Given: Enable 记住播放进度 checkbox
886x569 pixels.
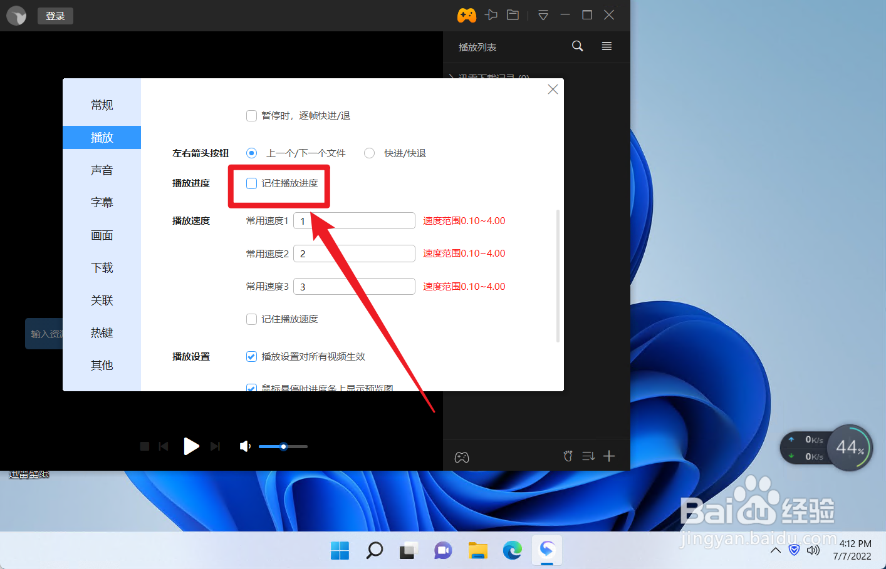Looking at the screenshot, I should pos(251,183).
